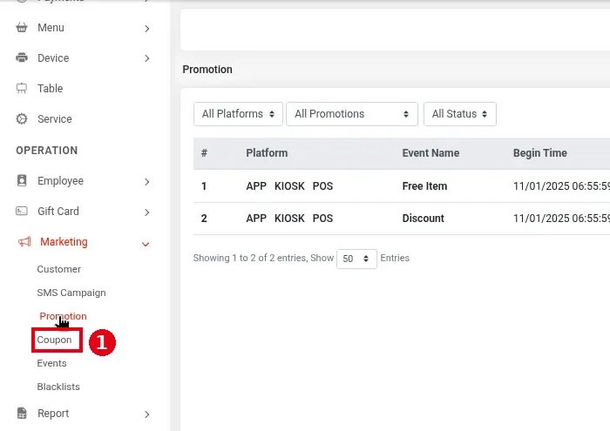
Task: Click KIOSK tag in Discount row
Action: tap(289, 219)
